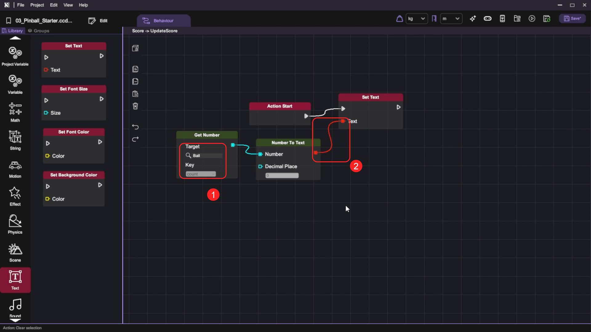Click the Edit button
Image resolution: width=591 pixels, height=332 pixels.
(98, 21)
